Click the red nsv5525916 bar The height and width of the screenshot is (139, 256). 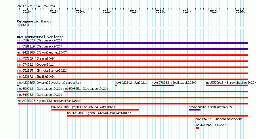point(227,85)
